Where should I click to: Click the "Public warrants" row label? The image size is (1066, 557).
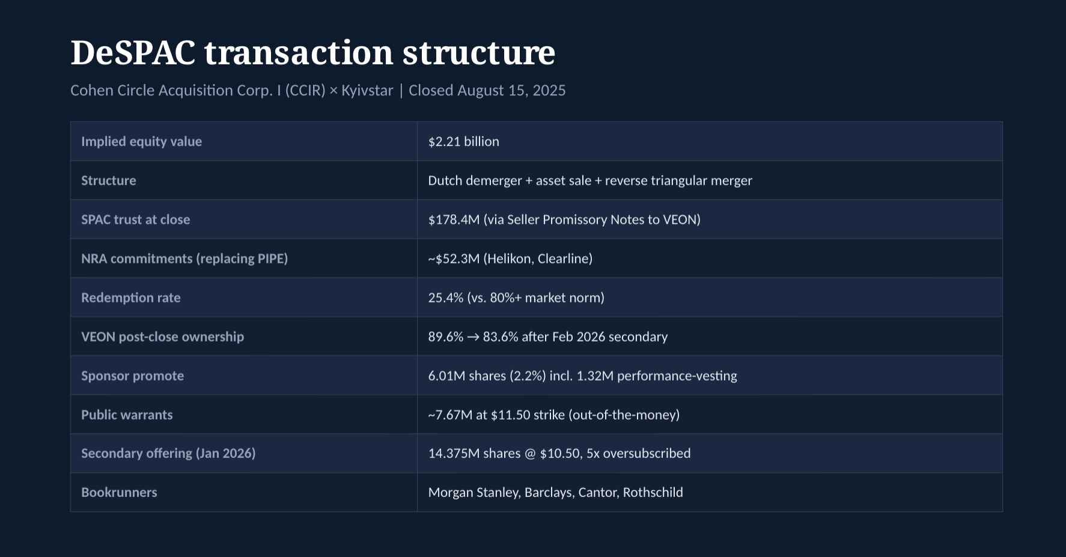pyautogui.click(x=127, y=415)
